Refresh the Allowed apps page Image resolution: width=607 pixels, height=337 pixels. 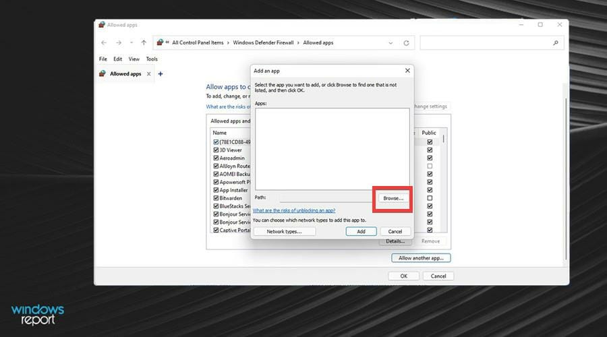click(406, 43)
